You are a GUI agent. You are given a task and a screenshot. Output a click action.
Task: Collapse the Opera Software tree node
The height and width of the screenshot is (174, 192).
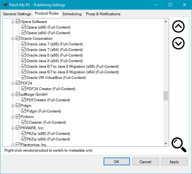[13, 22]
